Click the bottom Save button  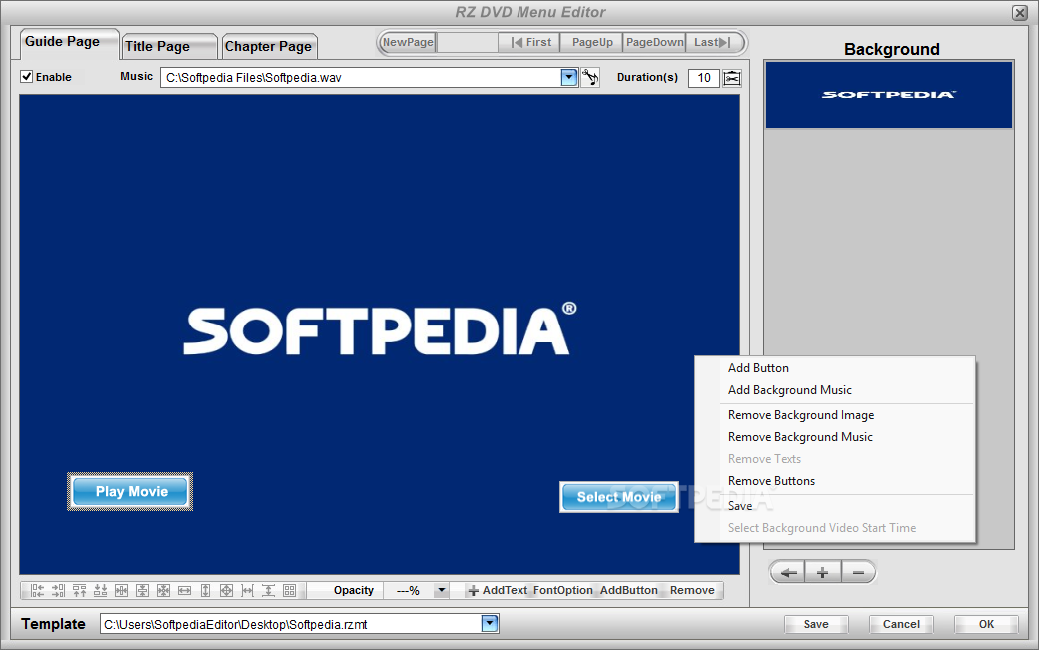pos(816,624)
